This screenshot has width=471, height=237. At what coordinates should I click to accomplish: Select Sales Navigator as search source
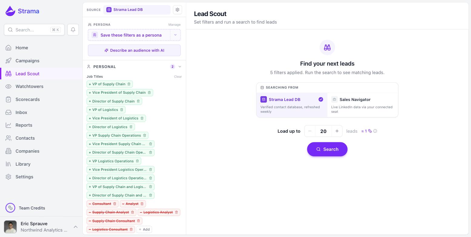363,105
